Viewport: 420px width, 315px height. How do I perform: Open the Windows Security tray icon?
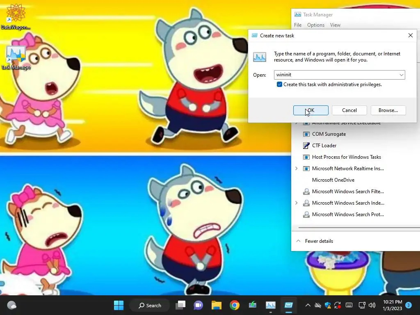point(328,305)
